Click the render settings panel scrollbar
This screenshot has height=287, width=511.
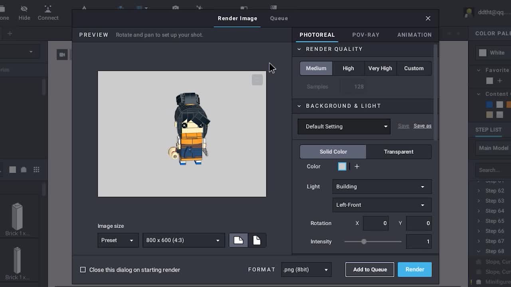(436, 92)
